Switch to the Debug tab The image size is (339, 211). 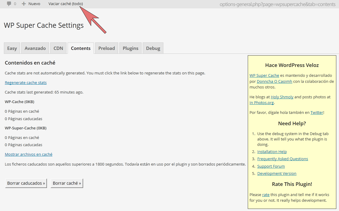[153, 48]
